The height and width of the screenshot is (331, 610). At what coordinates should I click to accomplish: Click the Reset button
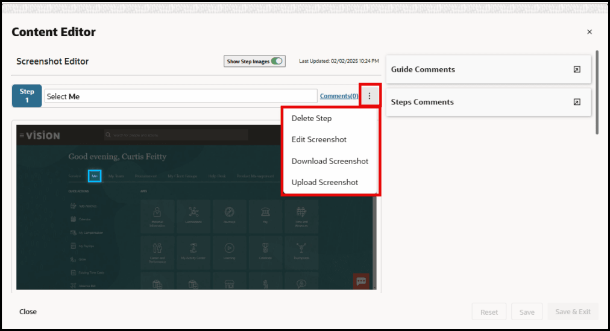point(489,312)
